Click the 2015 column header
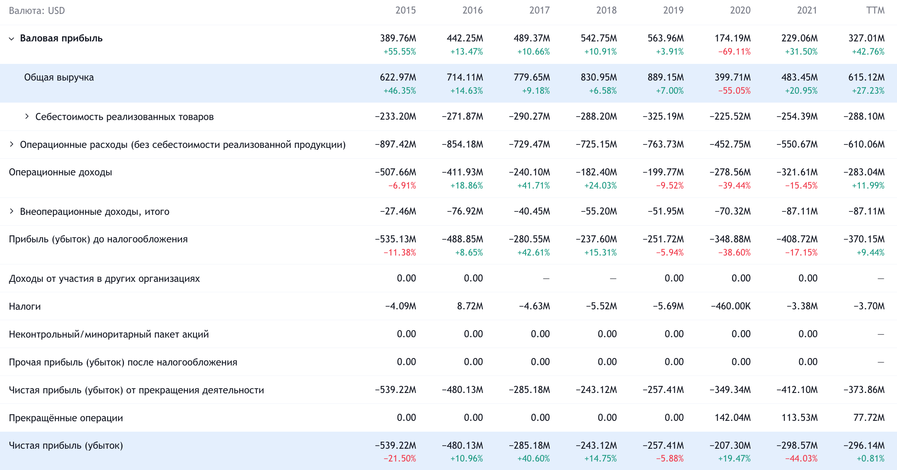This screenshot has width=897, height=470. click(406, 10)
